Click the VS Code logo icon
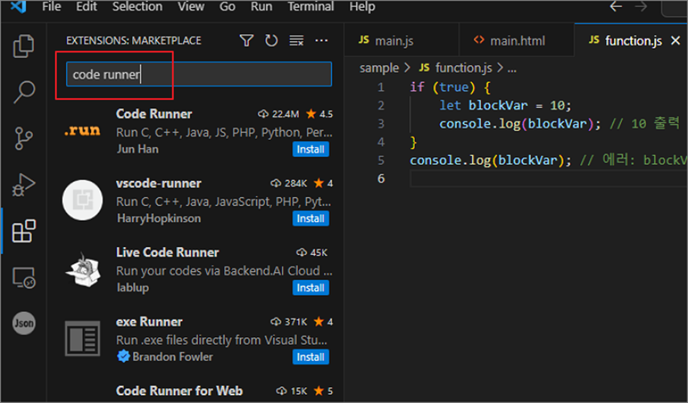Screen dimensions: 688x403 (x=18, y=6)
